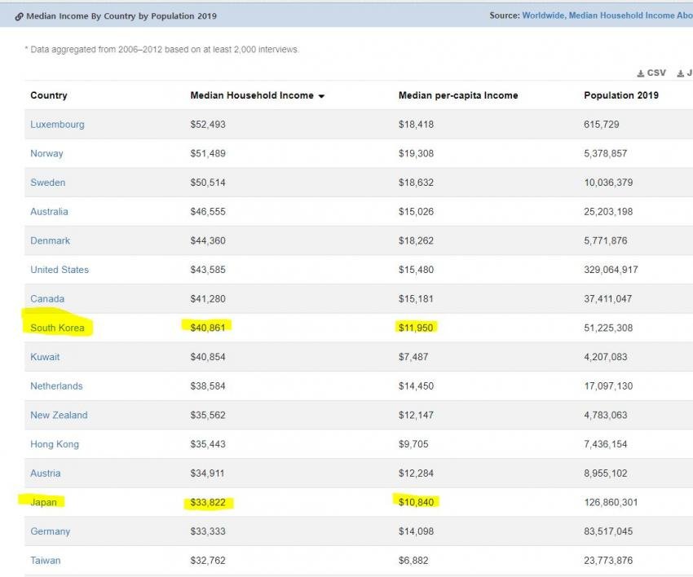The height and width of the screenshot is (577, 693).
Task: Download the table as CSV
Action: point(651,73)
